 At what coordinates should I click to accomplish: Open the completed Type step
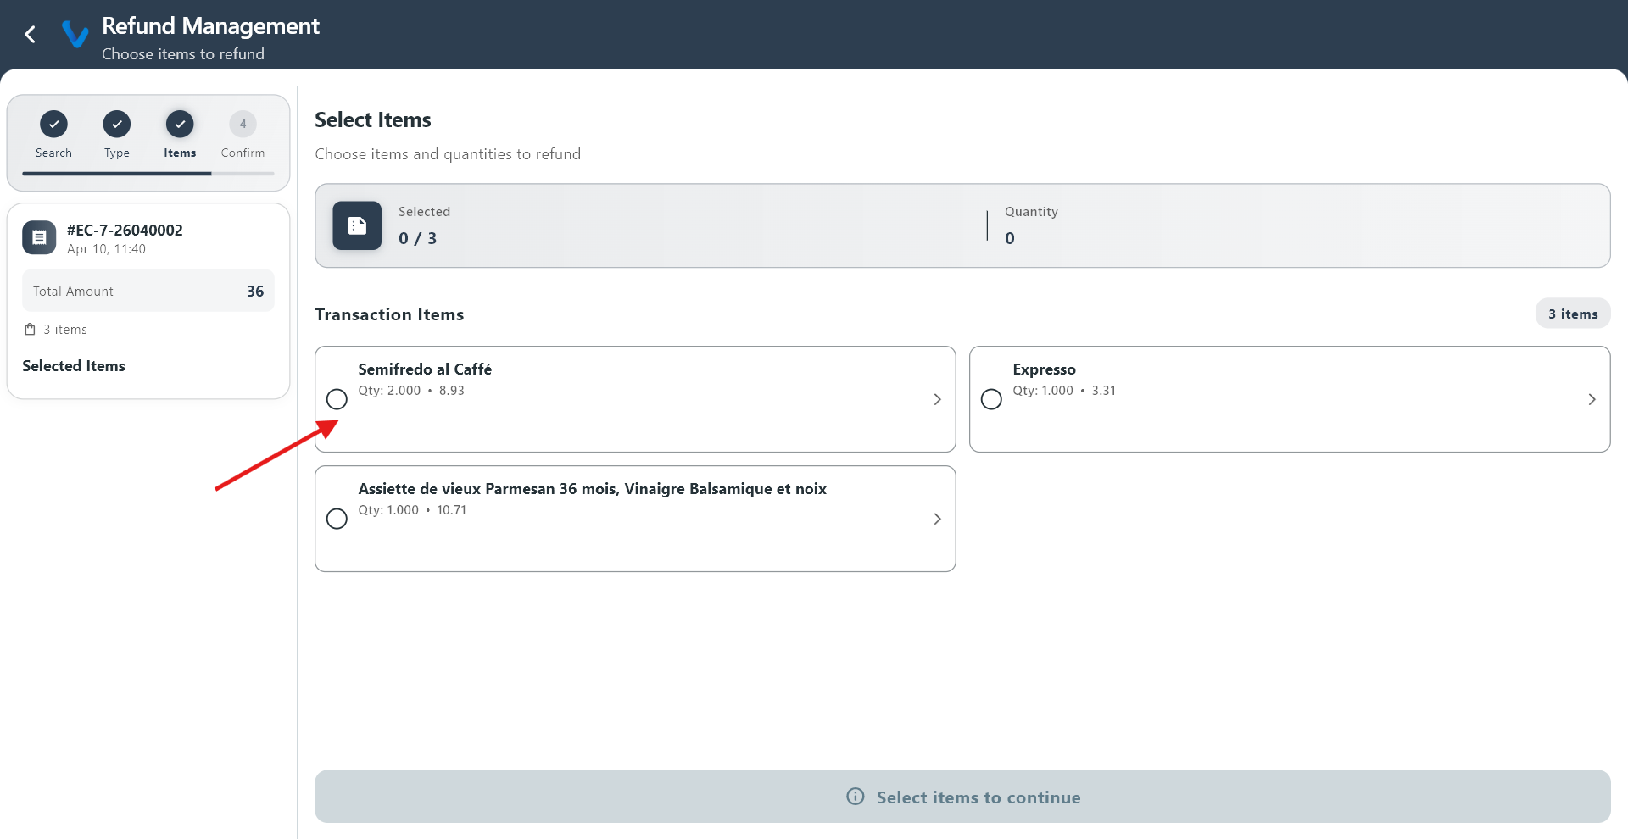117,125
